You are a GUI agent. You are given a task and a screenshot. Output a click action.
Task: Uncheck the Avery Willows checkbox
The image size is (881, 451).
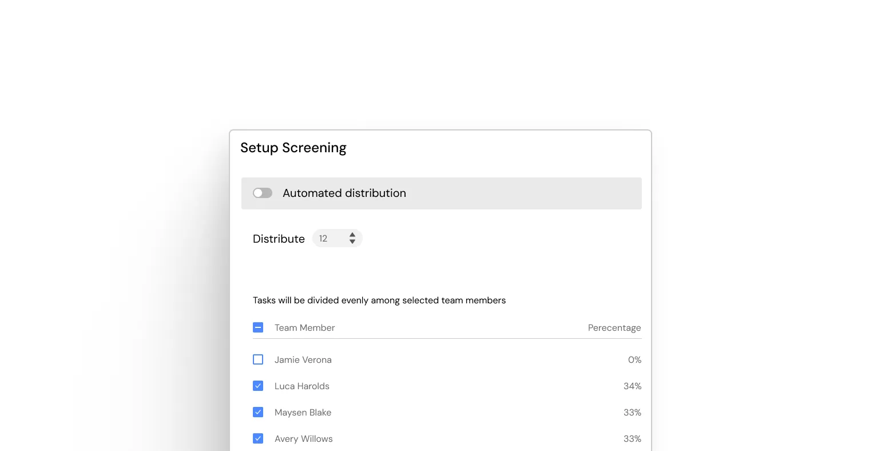(x=258, y=438)
